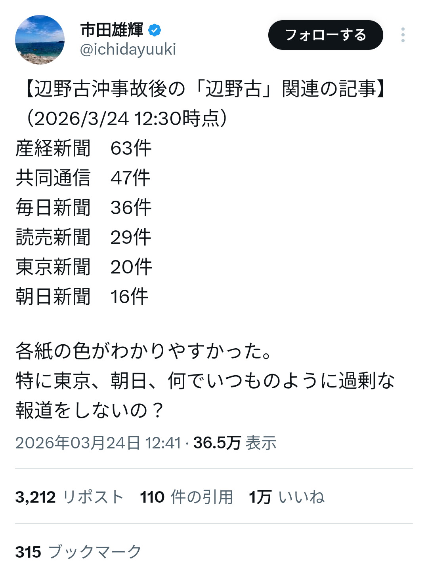Click the 朝日新聞 16件 line
Screen dimensions: 428x562
pos(82,296)
